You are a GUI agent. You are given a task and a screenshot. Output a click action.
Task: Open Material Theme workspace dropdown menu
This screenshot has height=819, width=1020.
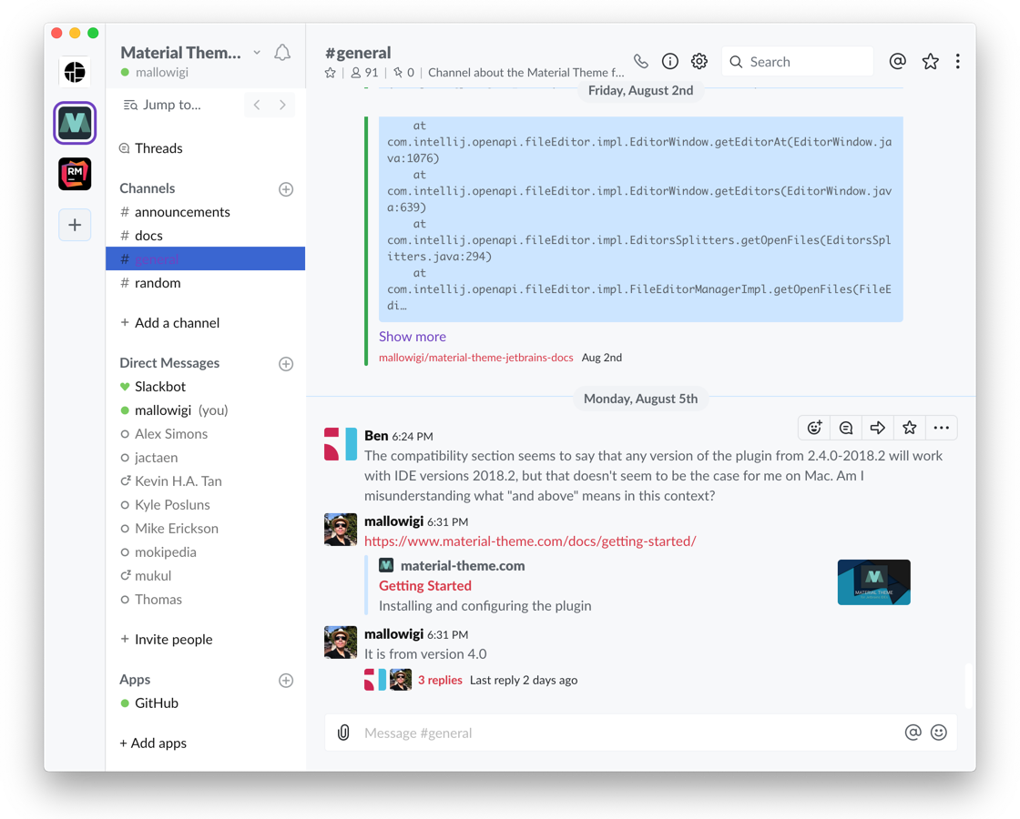click(190, 53)
